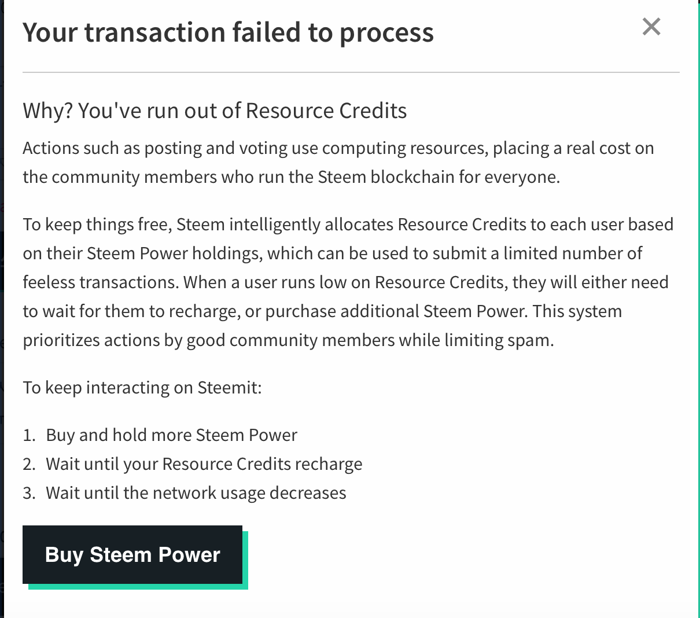Screen dimensions: 700x618
Task: Click the teal shadow edge of the Buy button
Action: click(245, 560)
